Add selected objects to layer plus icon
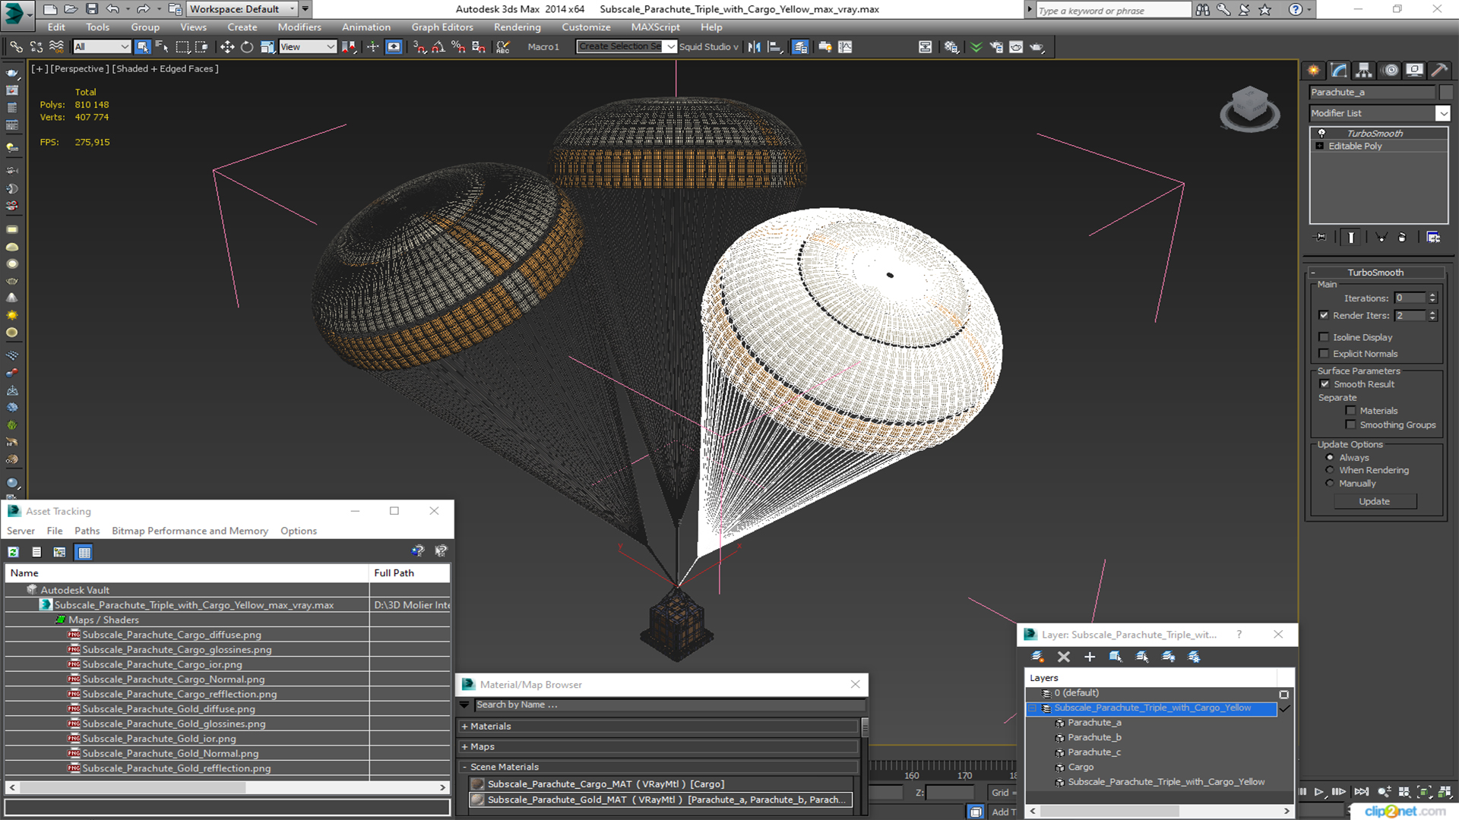The height and width of the screenshot is (820, 1459). click(x=1090, y=657)
